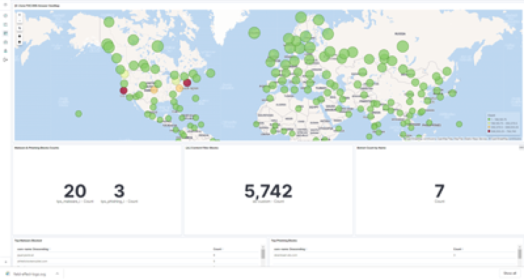Open Visualize from the left sidebar
524x280 pixels.
(5, 25)
